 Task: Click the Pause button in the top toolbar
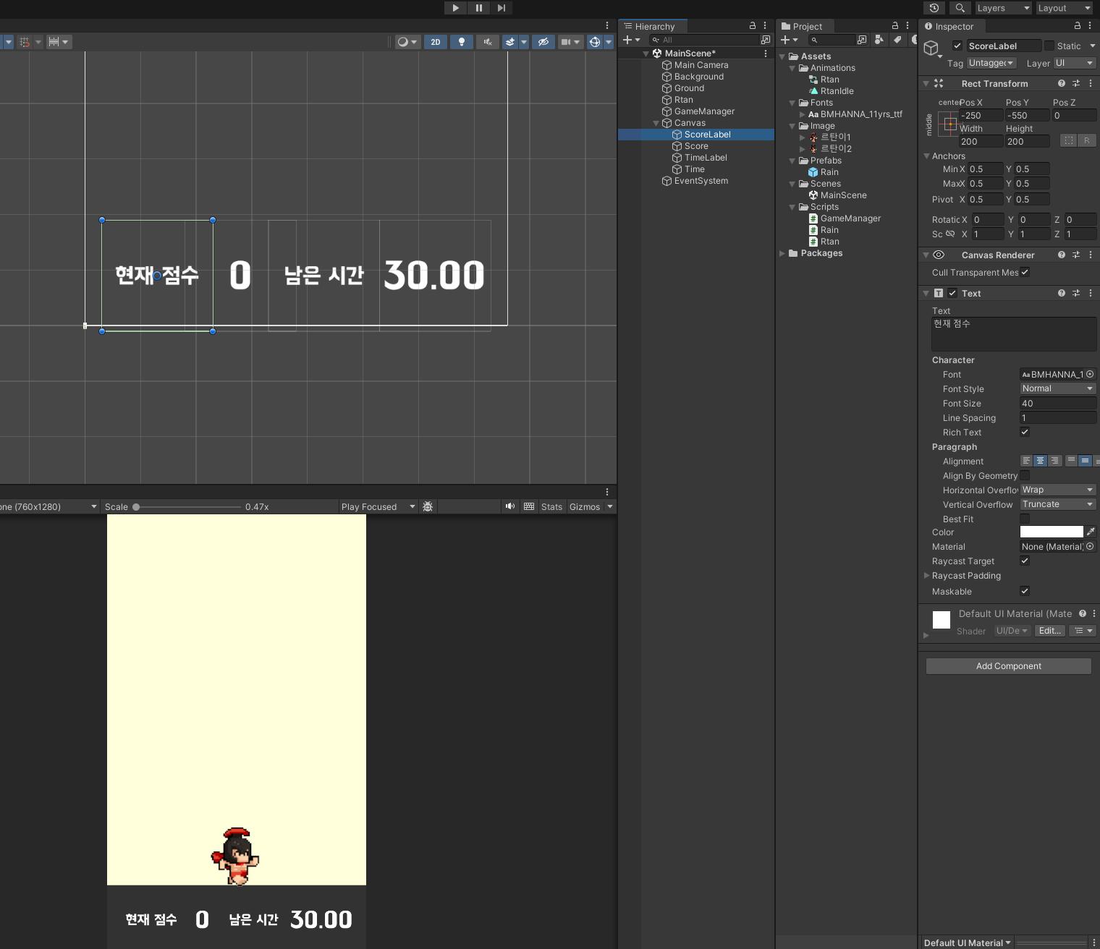click(x=478, y=8)
